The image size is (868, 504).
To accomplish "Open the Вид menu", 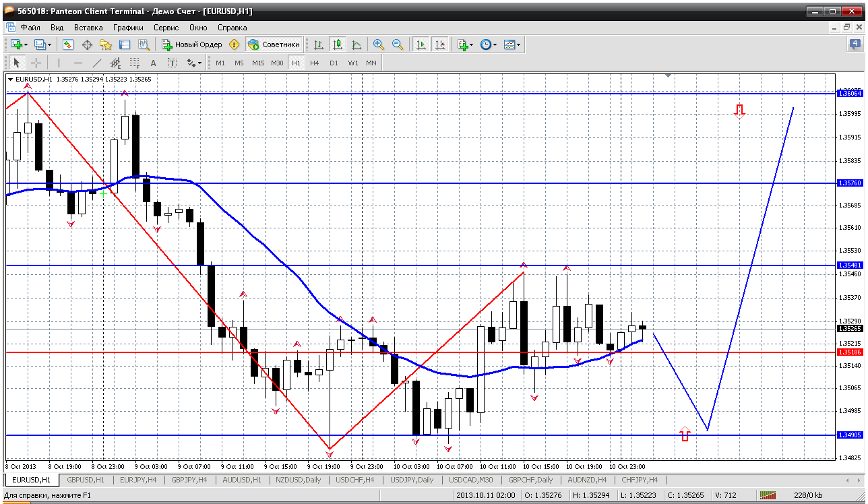I will 57,28.
